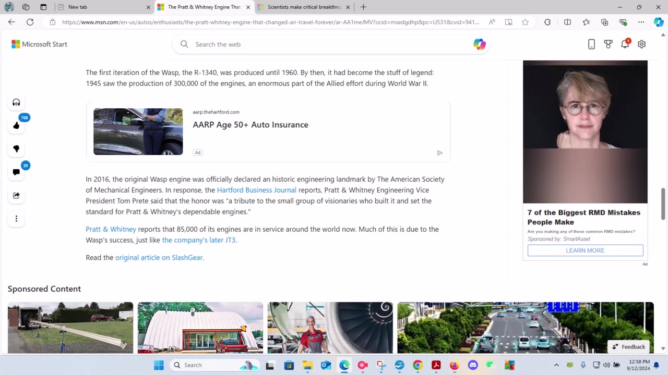Image resolution: width=668 pixels, height=375 pixels.
Task: Open Hartford Business Journal link
Action: click(x=256, y=190)
